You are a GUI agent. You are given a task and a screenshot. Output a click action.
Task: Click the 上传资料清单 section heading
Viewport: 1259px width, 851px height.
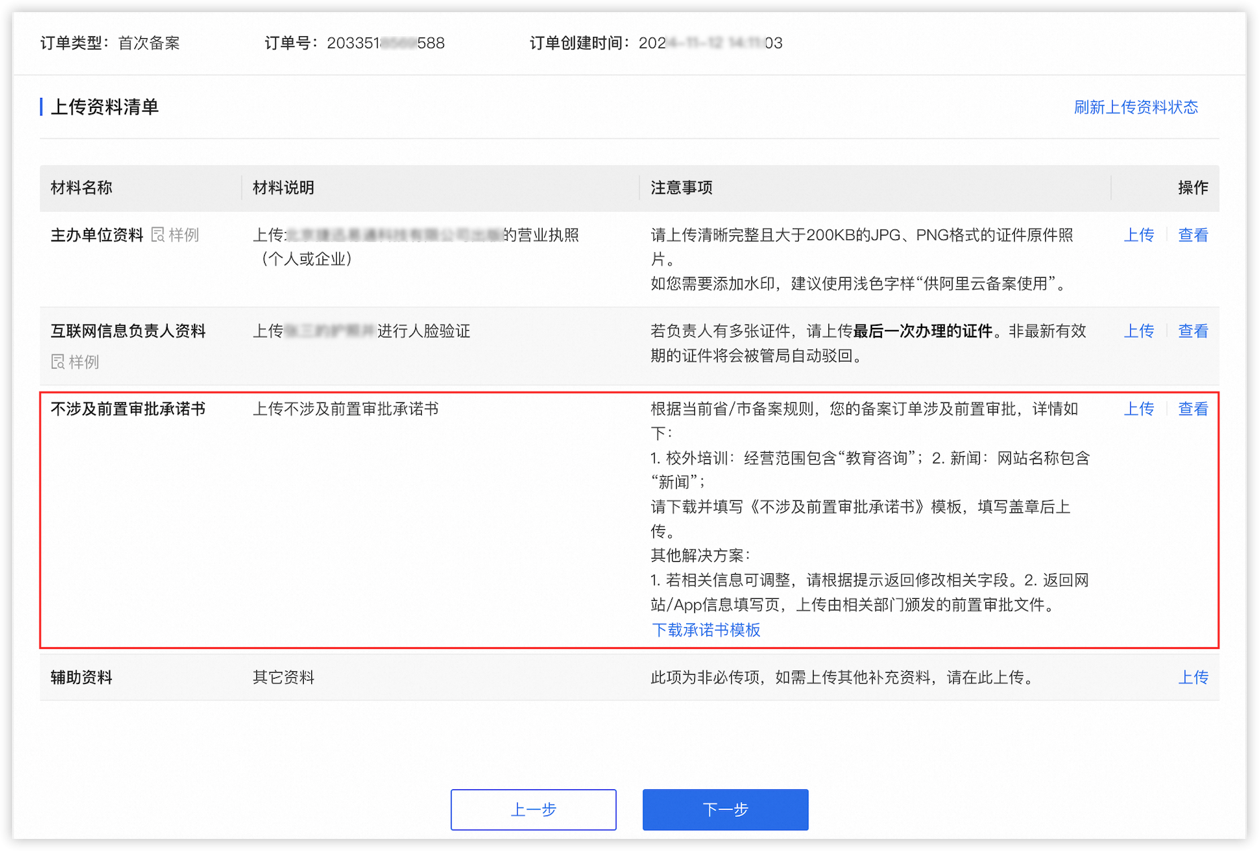(105, 107)
